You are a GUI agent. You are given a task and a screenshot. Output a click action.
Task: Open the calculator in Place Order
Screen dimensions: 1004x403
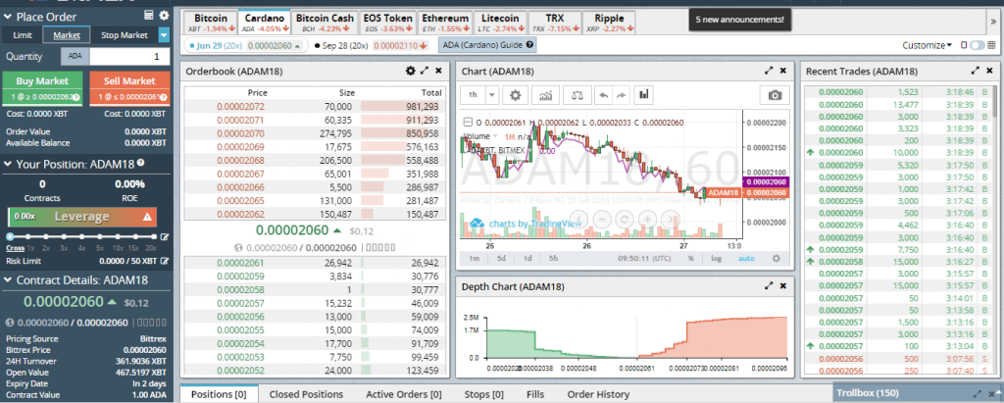[148, 16]
